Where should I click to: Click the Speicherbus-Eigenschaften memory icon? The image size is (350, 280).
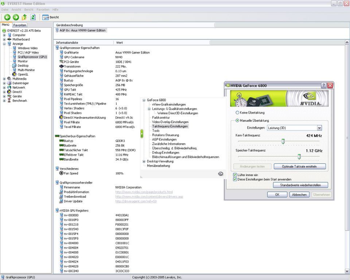tap(57, 136)
